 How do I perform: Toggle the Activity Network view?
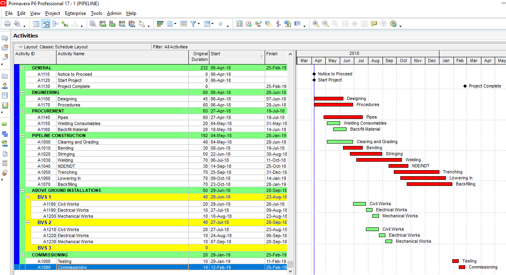pyautogui.click(x=55, y=24)
